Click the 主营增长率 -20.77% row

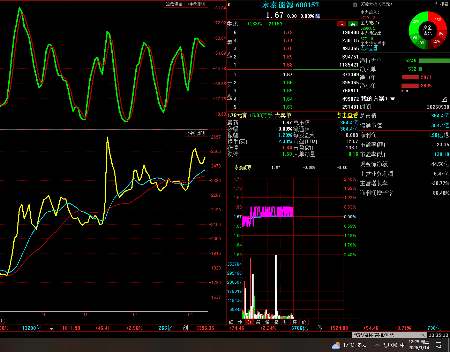coord(405,183)
